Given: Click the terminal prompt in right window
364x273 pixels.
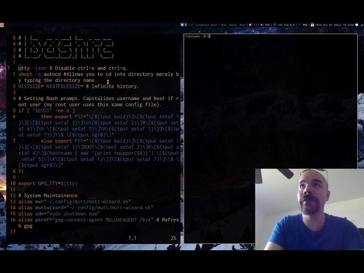Looking at the screenshot, I should pos(197,36).
